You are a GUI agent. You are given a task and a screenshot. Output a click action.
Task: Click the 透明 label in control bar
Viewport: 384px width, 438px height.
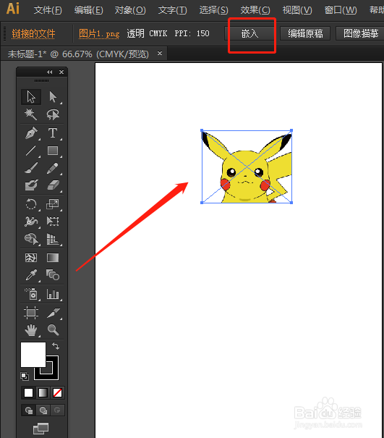136,34
